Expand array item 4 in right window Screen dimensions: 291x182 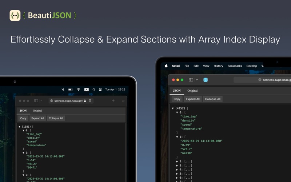point(177,170)
